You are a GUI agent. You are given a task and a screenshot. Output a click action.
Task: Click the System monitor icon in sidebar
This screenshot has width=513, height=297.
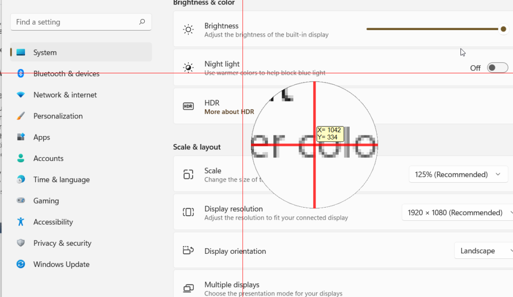click(21, 52)
